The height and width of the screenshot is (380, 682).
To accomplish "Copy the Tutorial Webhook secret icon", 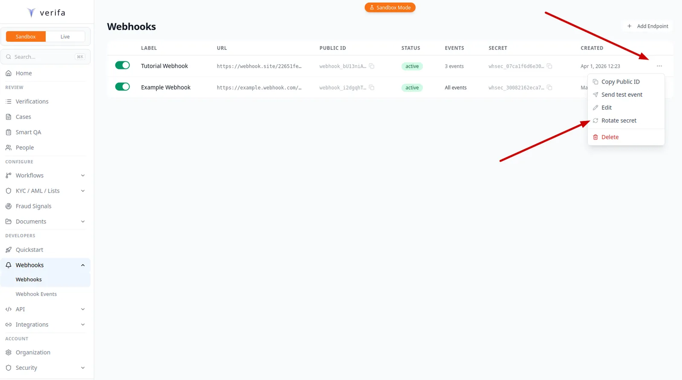I will [x=549, y=66].
